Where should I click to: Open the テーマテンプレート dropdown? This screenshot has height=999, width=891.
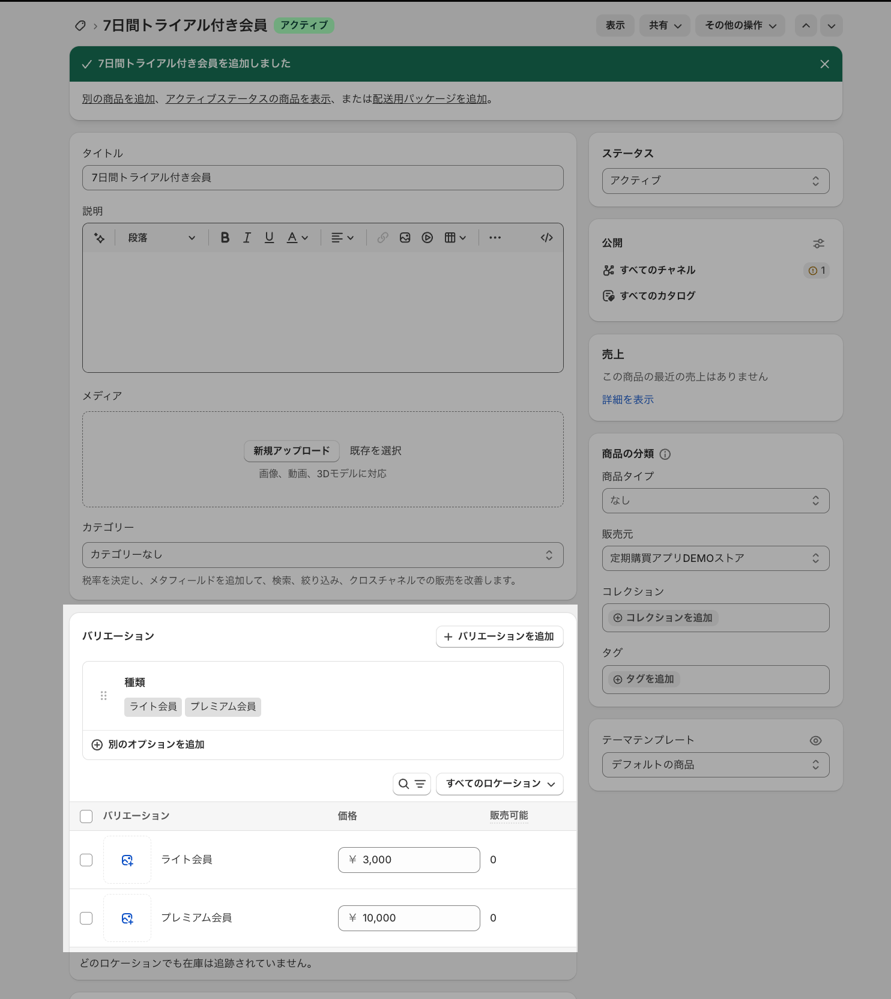click(716, 765)
